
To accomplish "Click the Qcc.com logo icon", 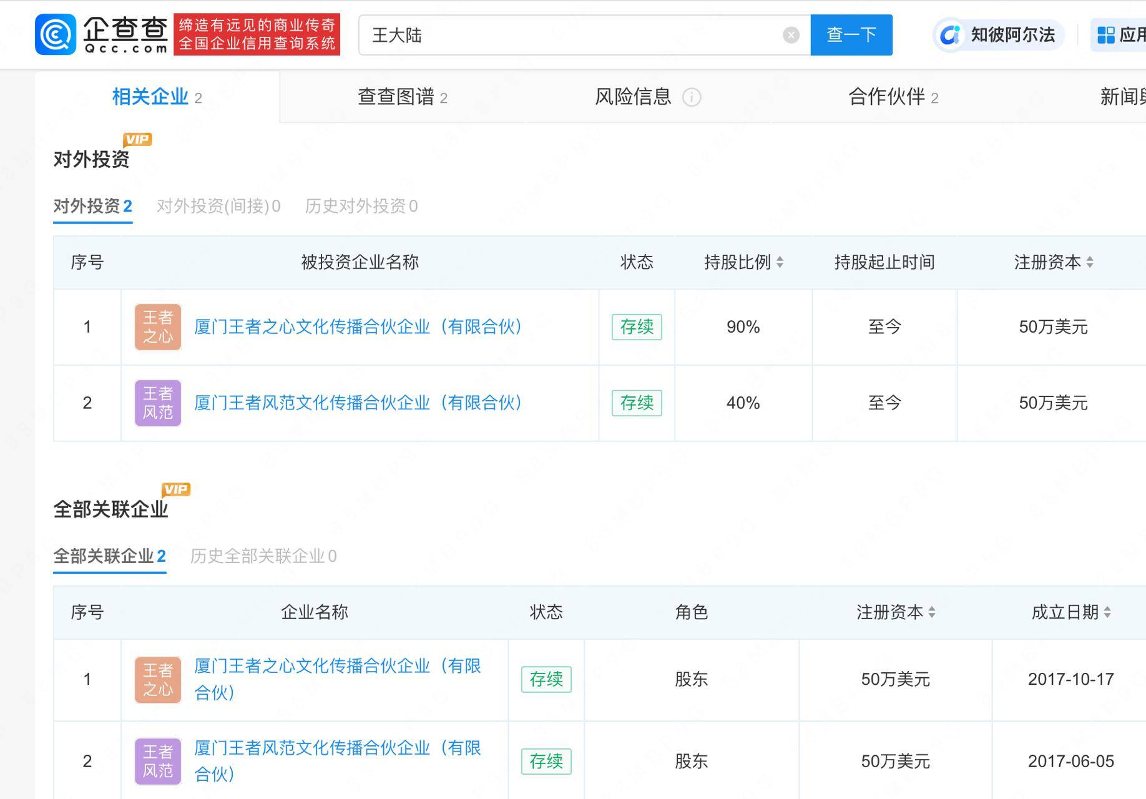I will click(56, 34).
